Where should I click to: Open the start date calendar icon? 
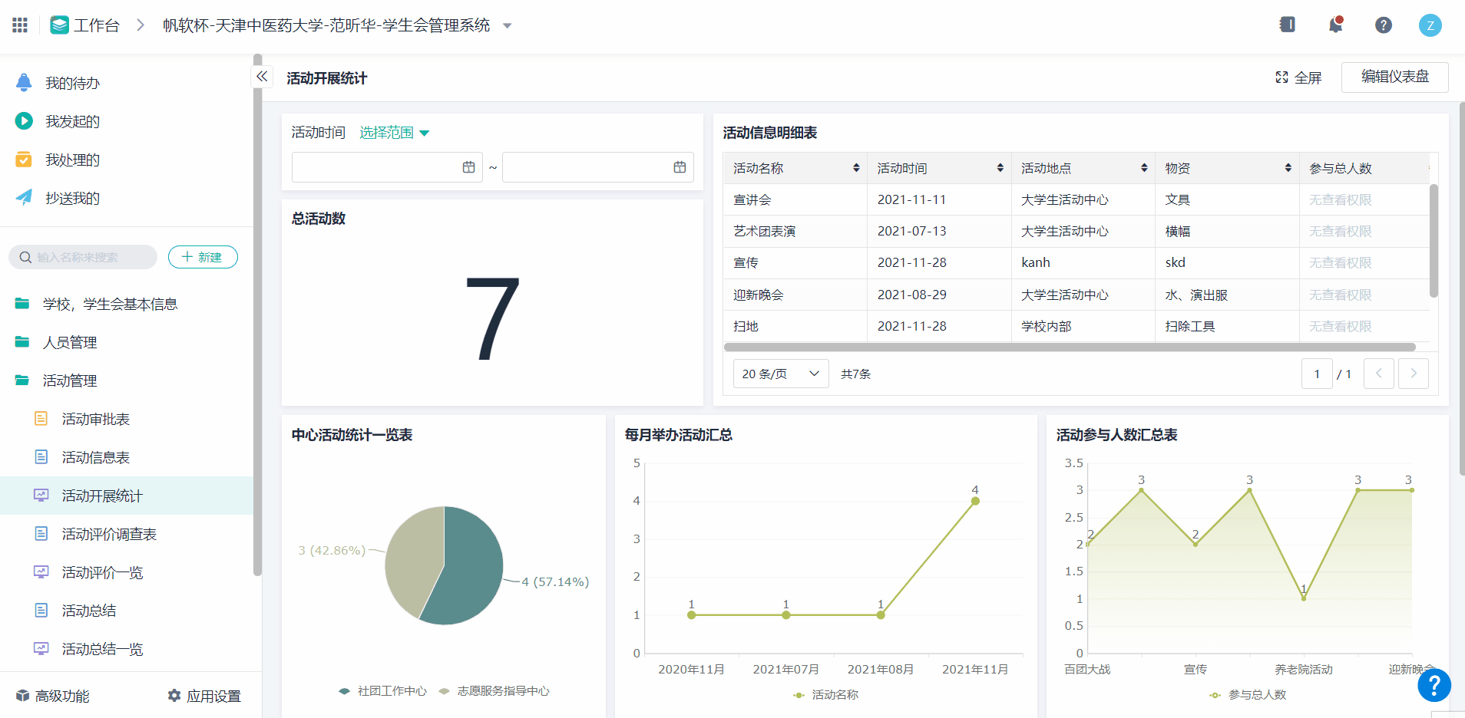point(468,167)
